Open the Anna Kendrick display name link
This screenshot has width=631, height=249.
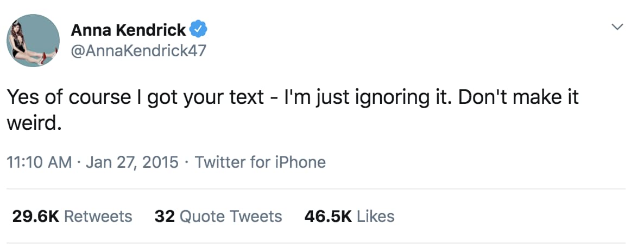point(129,30)
